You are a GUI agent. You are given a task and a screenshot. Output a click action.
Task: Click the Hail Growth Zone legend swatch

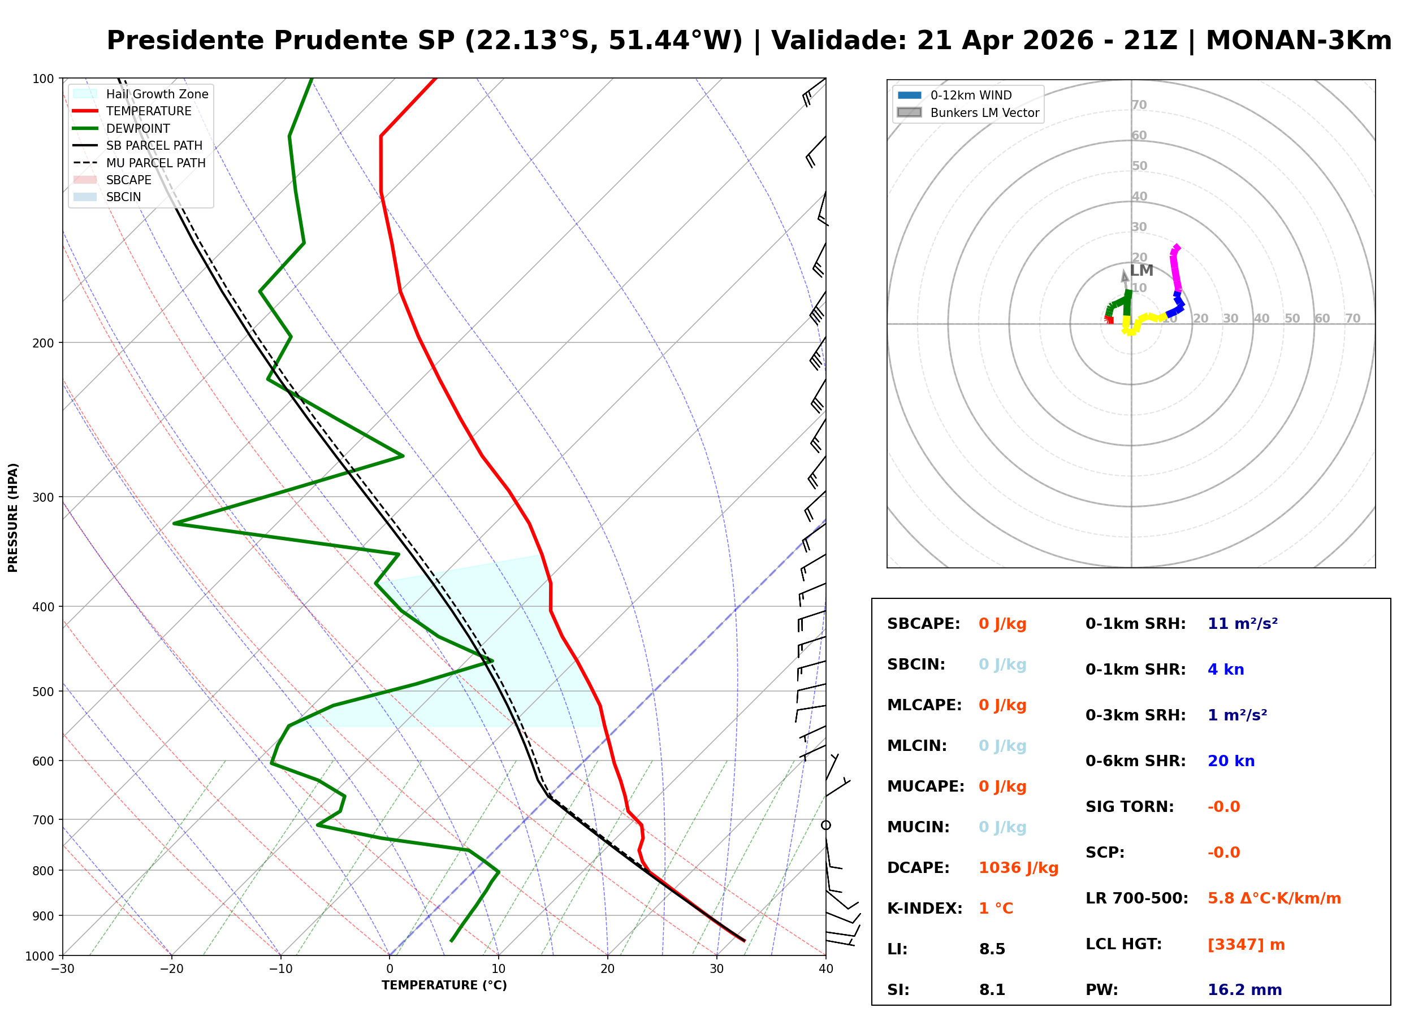click(85, 94)
